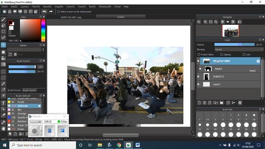Select the Brush tool in the left toolbar
The image size is (265, 149).
(3, 19)
